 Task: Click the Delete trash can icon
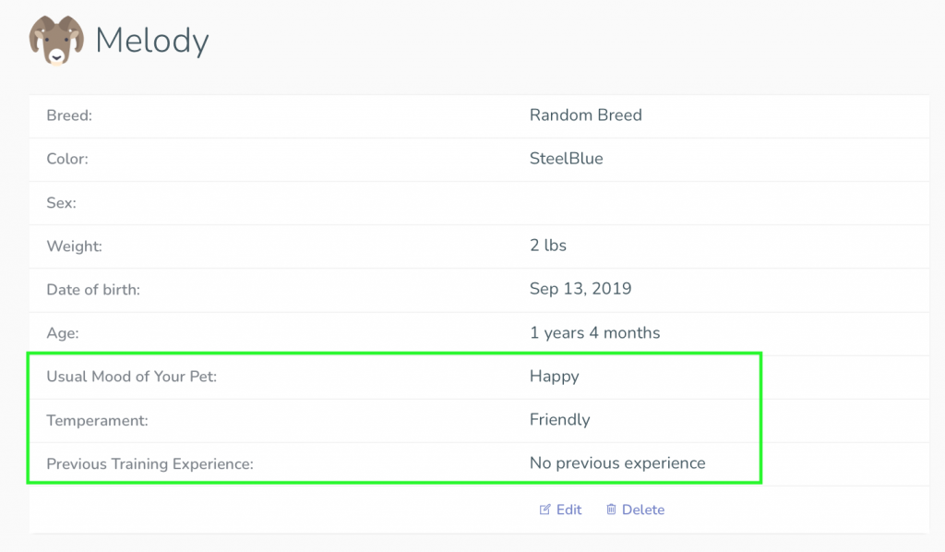click(x=611, y=510)
